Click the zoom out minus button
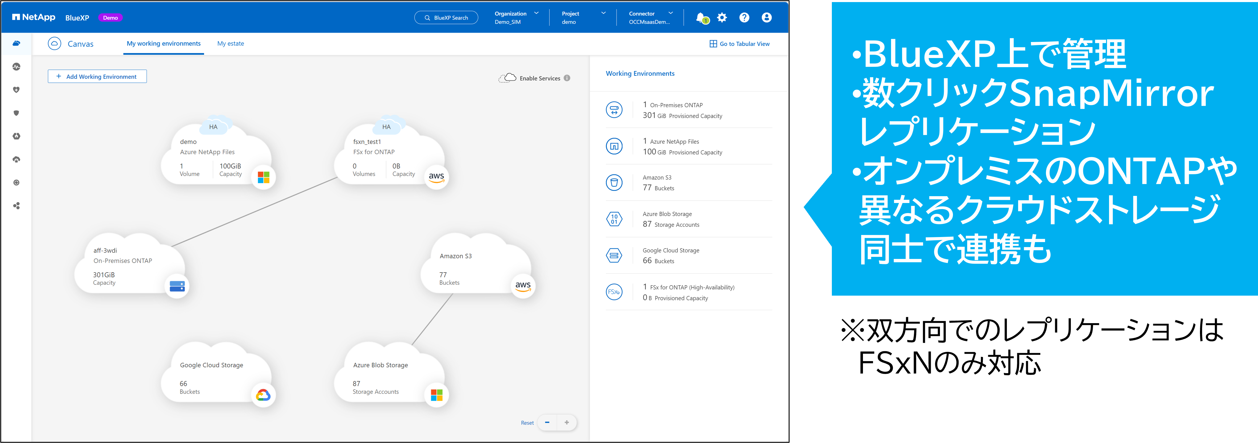 [x=548, y=423]
